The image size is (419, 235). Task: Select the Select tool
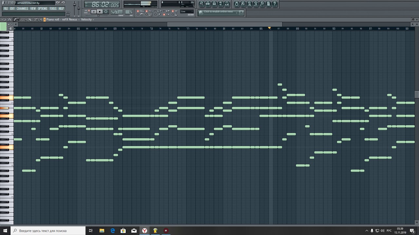point(33,20)
